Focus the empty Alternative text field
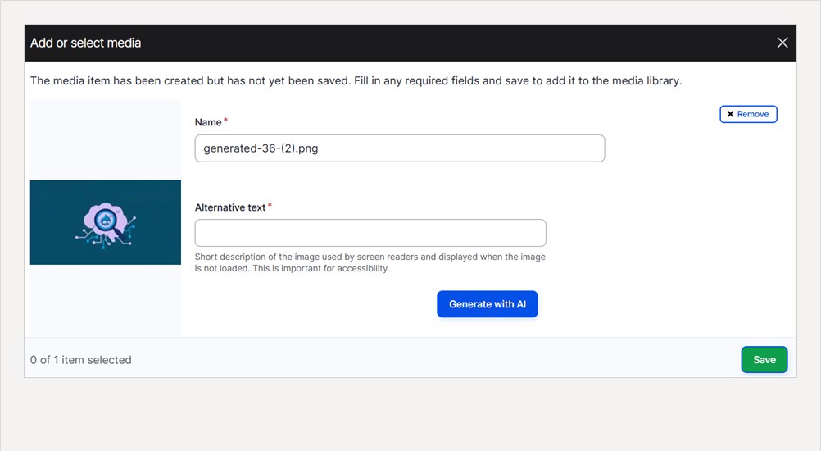Image resolution: width=821 pixels, height=451 pixels. click(x=370, y=233)
